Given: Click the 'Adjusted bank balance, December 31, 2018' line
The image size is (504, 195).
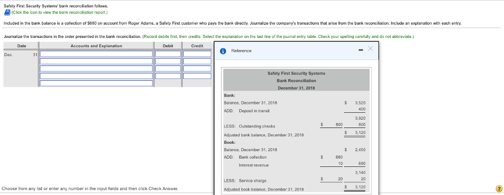Looking at the screenshot, I should [x=264, y=135].
